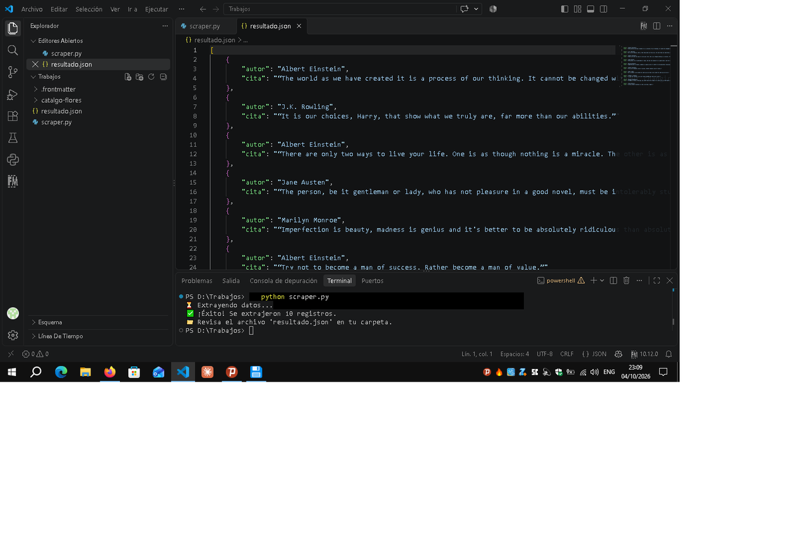The image size is (808, 559).
Task: Open the Selección menu
Action: (89, 9)
